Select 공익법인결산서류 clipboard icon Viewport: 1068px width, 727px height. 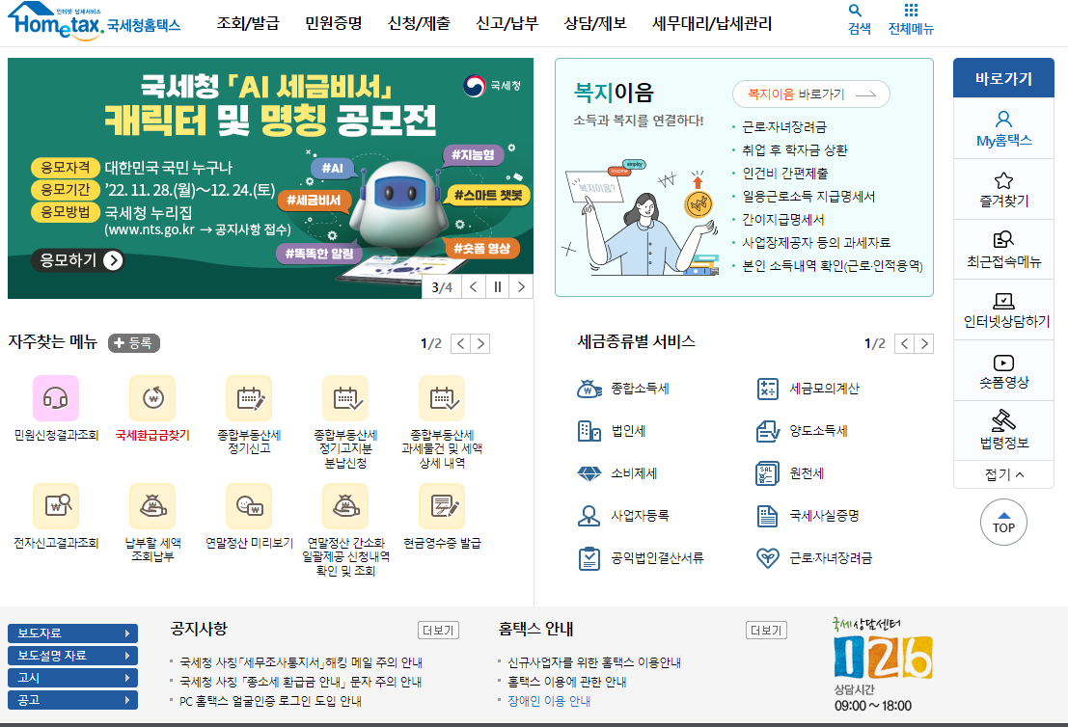[589, 558]
